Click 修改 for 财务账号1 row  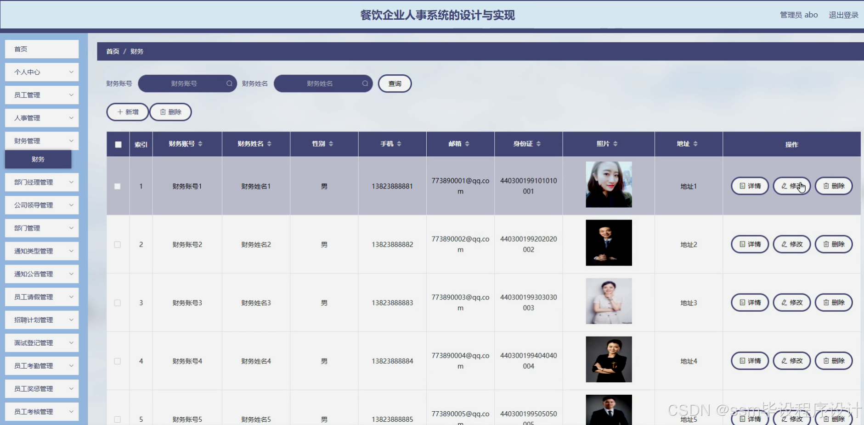[792, 186]
